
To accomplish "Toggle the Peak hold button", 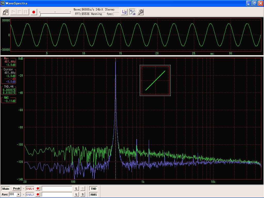I will (x=16, y=188).
